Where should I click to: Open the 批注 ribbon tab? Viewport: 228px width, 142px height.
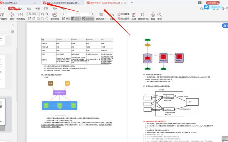(x=29, y=9)
